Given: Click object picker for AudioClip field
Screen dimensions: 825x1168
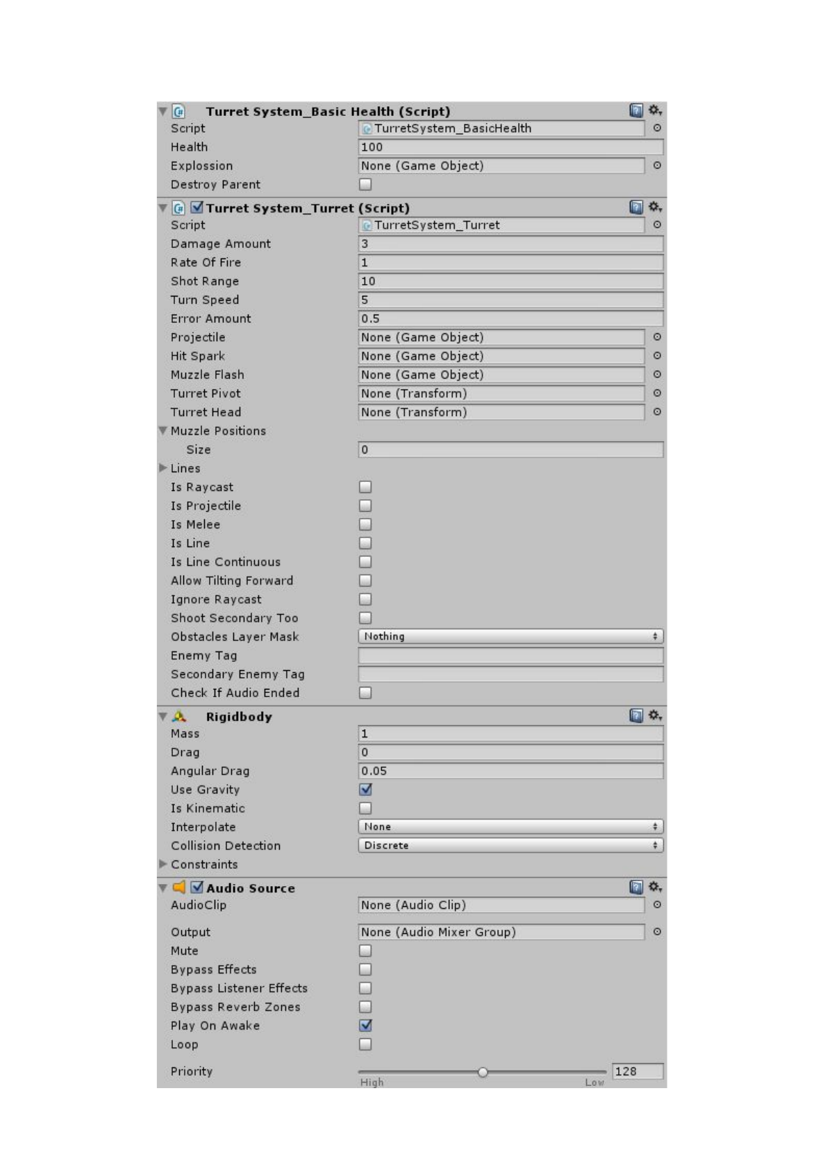Looking at the screenshot, I should (x=657, y=905).
